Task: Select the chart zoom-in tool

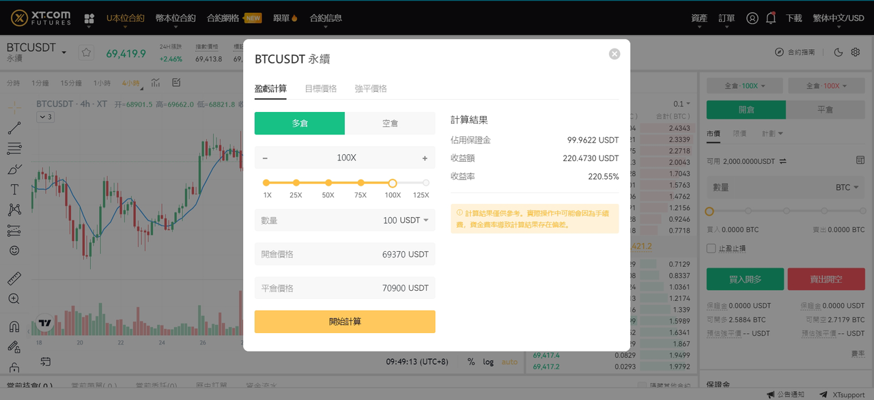Action: point(14,299)
